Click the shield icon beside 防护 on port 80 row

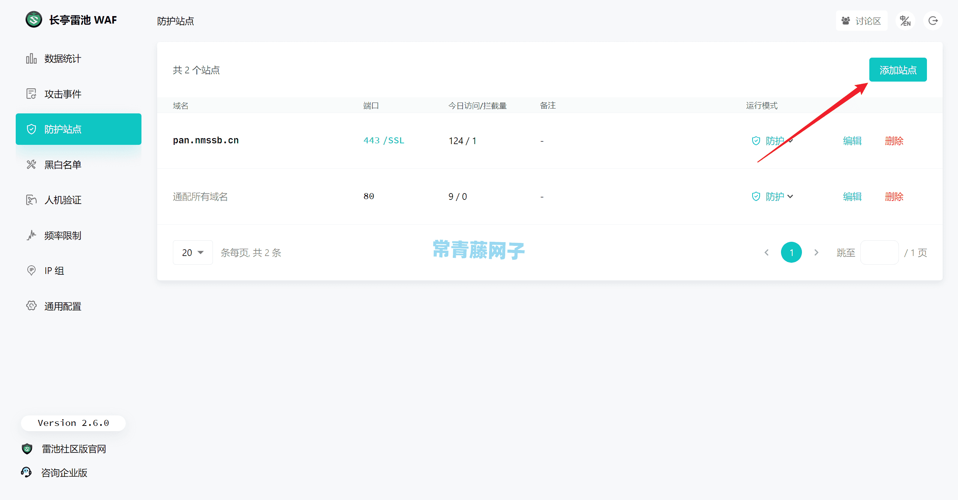756,196
